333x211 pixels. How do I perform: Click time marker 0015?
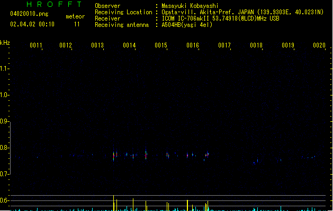161,45
